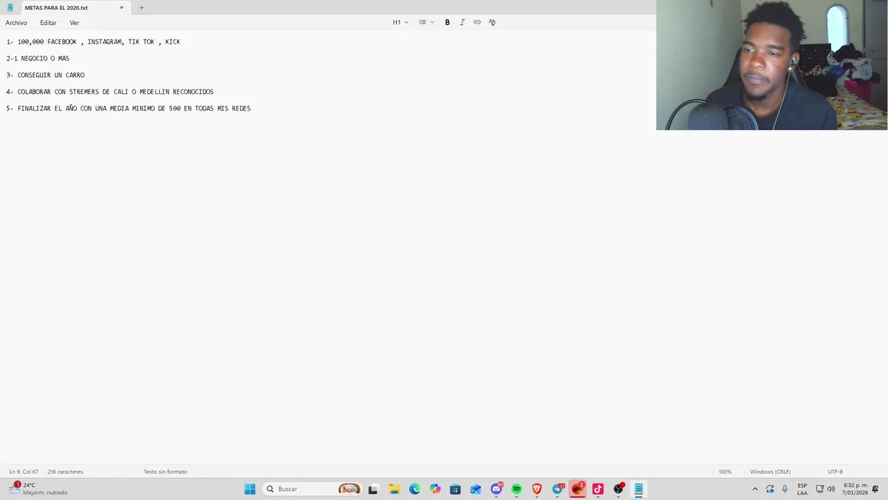Click the line '2-1 NEGOCIO O MAS'

[37, 58]
